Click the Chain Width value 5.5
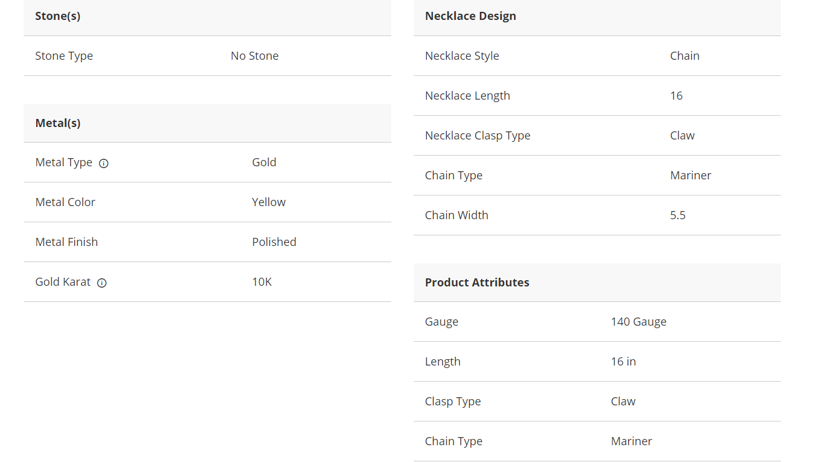815x462 pixels. (x=678, y=215)
